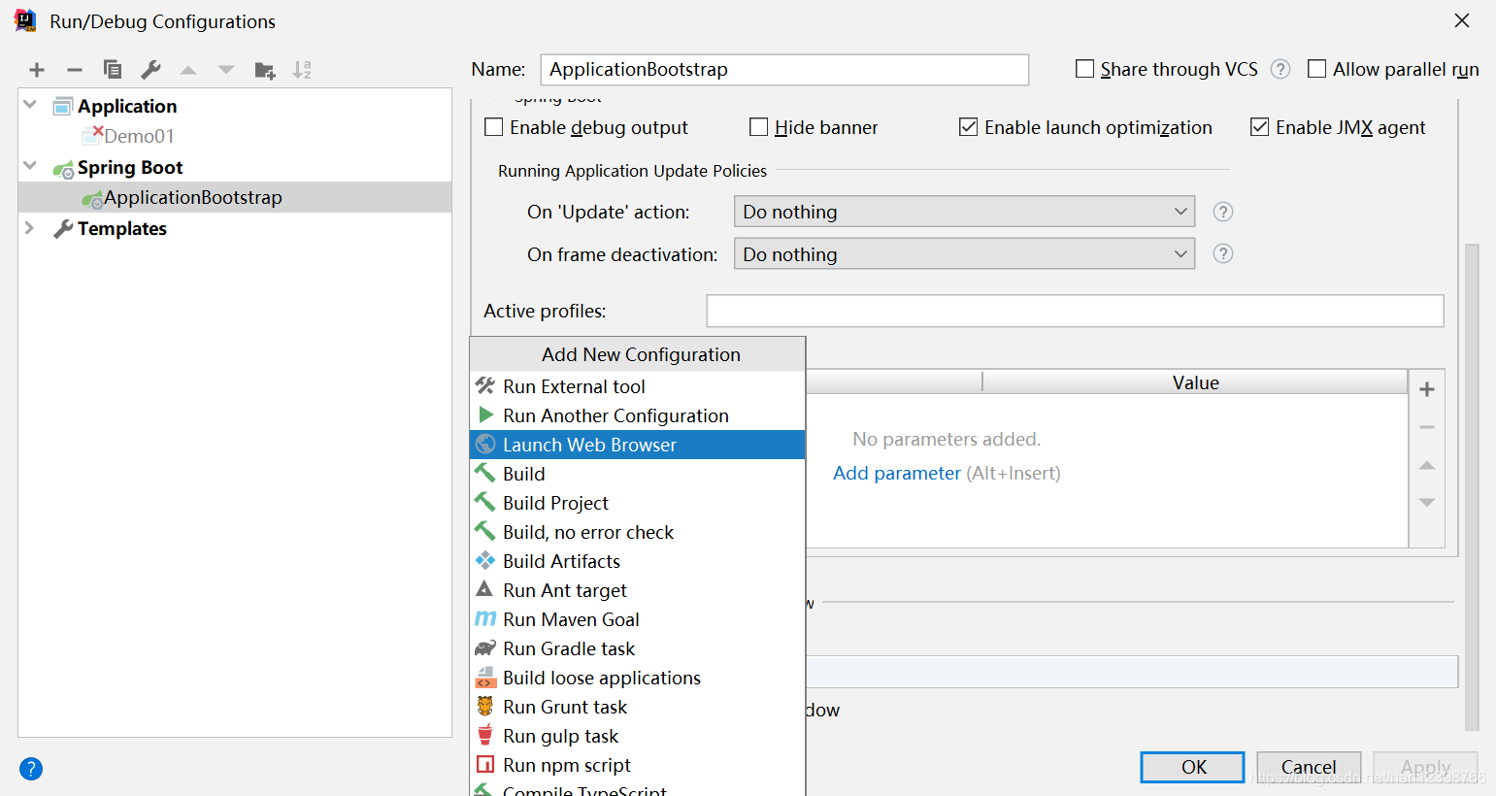1496x796 pixels.
Task: Enable debug output checkbox
Action: (x=494, y=127)
